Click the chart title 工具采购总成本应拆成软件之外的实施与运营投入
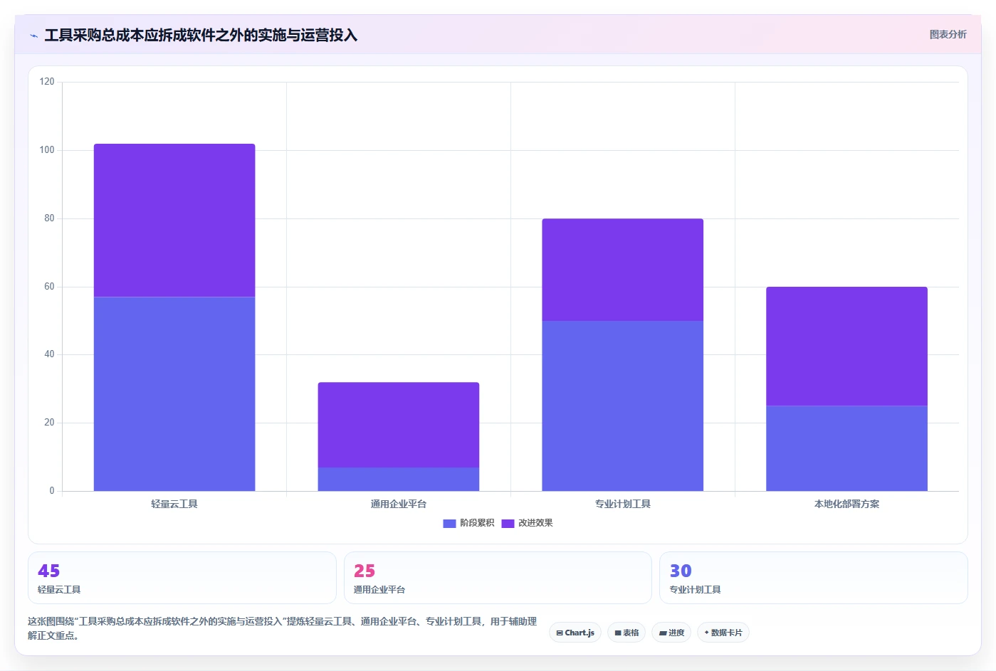The image size is (996, 671). click(x=201, y=36)
